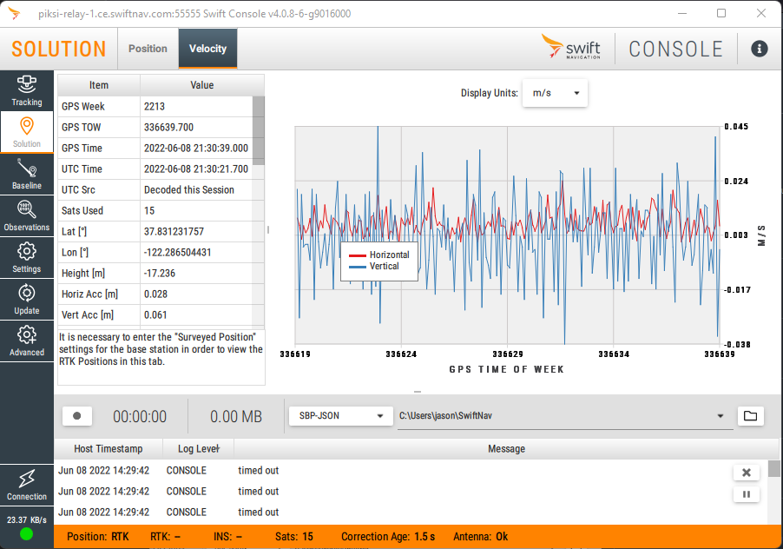The width and height of the screenshot is (783, 549).
Task: Click the first 'timed out' log message
Action: tap(258, 471)
